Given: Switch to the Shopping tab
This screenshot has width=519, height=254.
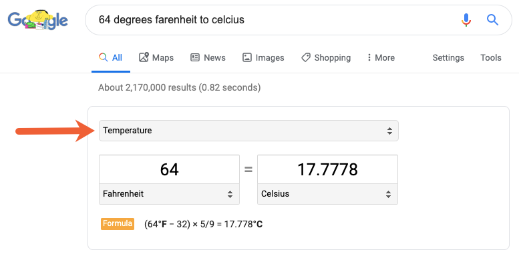Looking at the screenshot, I should pos(326,58).
